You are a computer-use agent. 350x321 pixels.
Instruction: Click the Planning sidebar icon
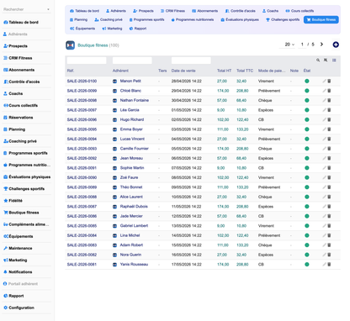point(5,129)
